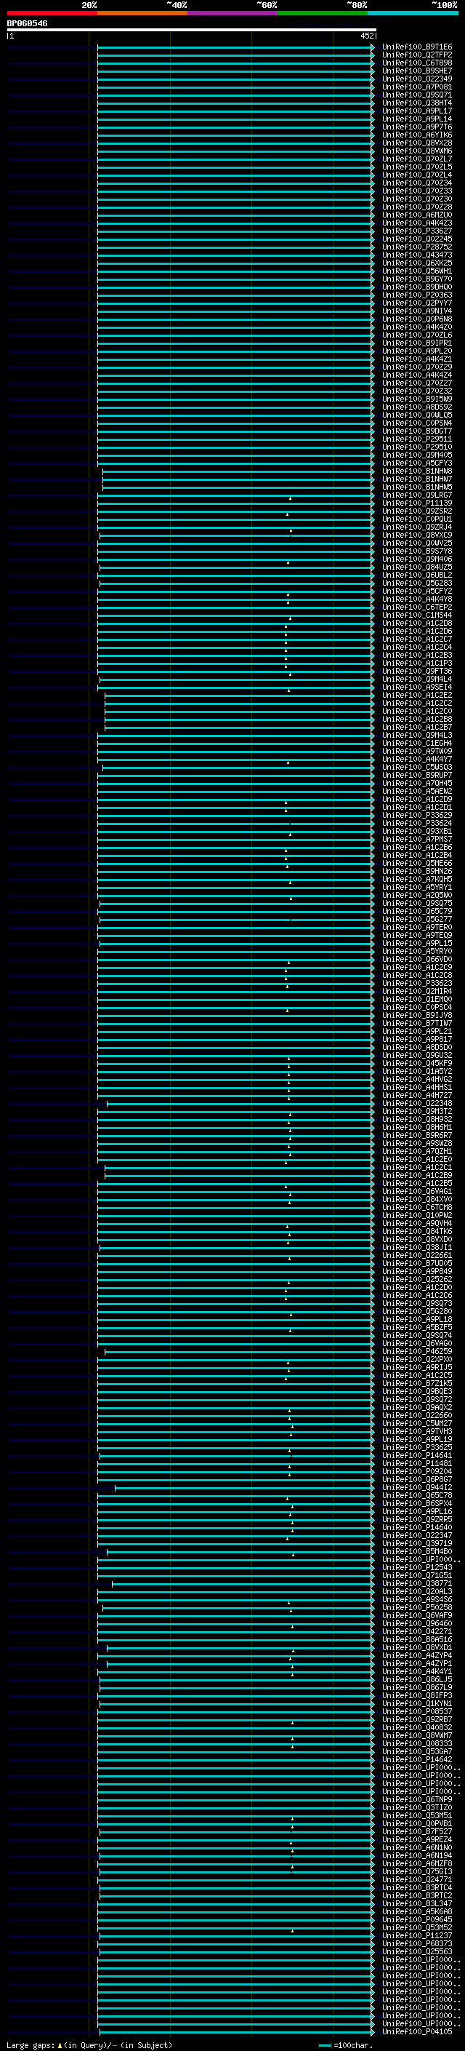Click the UniRef100_A9SEI4 label
The height and width of the screenshot is (2051, 465).
click(x=417, y=687)
